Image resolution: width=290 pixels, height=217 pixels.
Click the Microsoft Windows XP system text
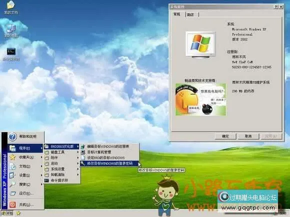click(249, 29)
